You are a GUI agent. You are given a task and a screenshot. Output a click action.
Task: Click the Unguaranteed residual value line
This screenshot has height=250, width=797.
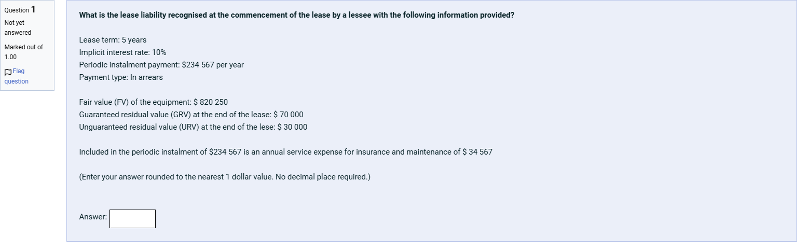click(193, 127)
